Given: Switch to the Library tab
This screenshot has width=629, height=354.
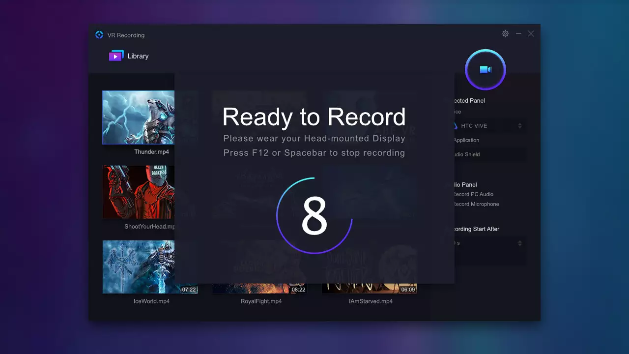Looking at the screenshot, I should 129,56.
